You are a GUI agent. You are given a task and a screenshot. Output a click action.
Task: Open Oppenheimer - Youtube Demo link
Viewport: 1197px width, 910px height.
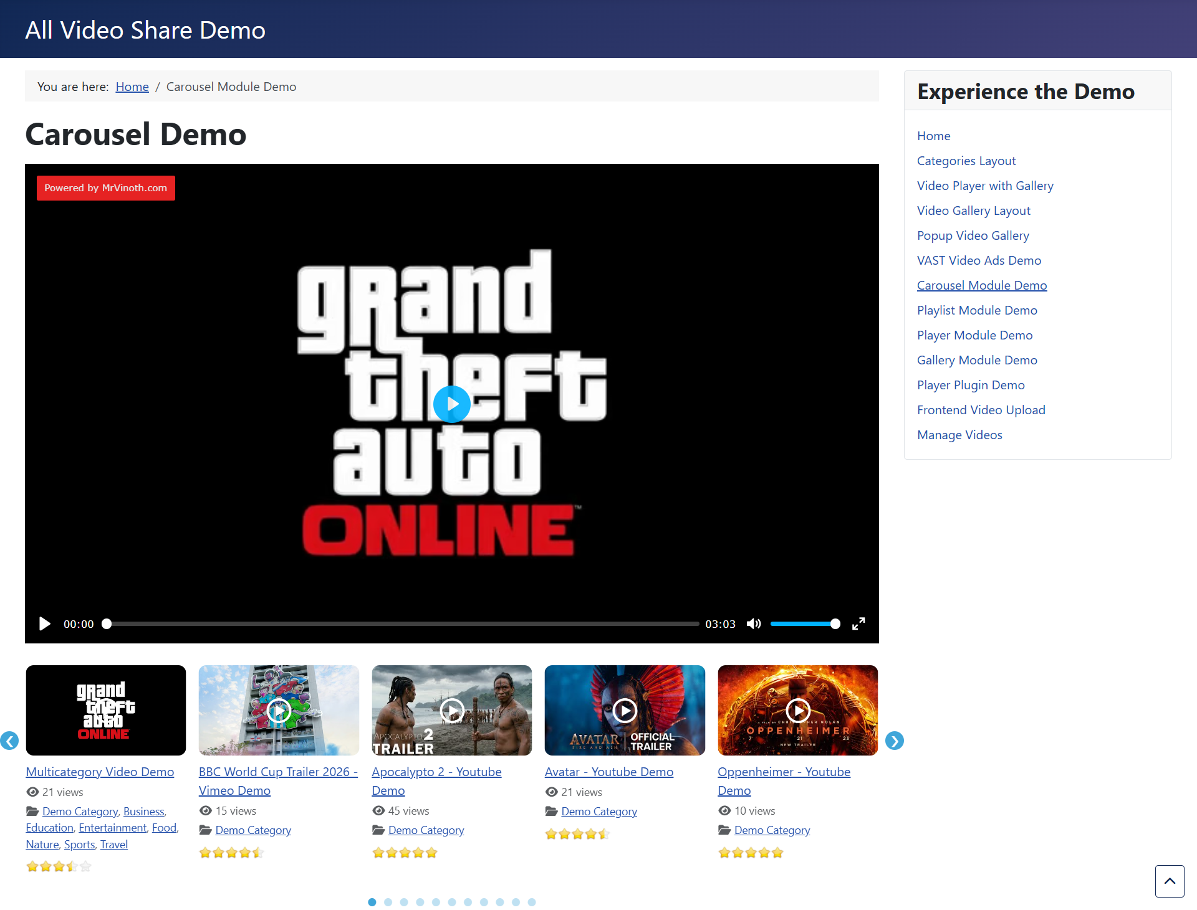[x=784, y=781]
